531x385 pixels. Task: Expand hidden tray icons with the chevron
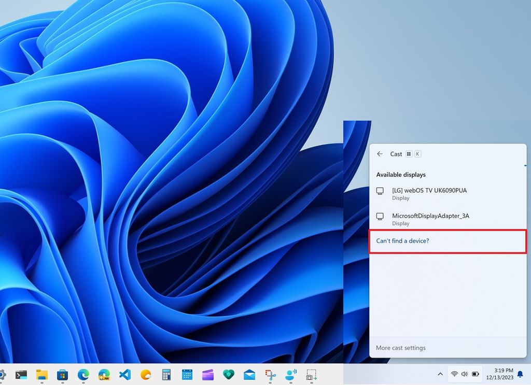(x=440, y=374)
